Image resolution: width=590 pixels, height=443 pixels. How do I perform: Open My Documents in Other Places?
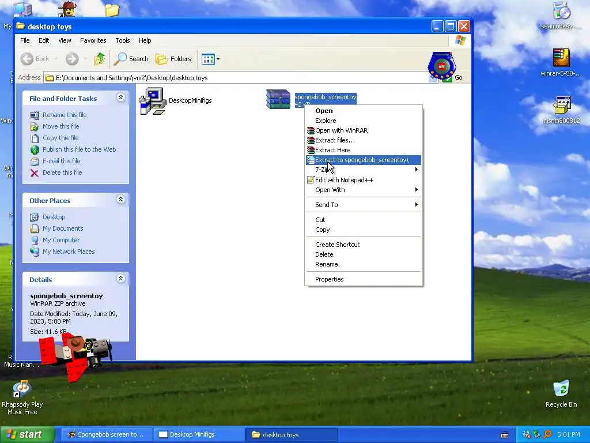pyautogui.click(x=62, y=228)
